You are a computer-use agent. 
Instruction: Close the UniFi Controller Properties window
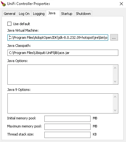pyautogui.click(x=121, y=4)
